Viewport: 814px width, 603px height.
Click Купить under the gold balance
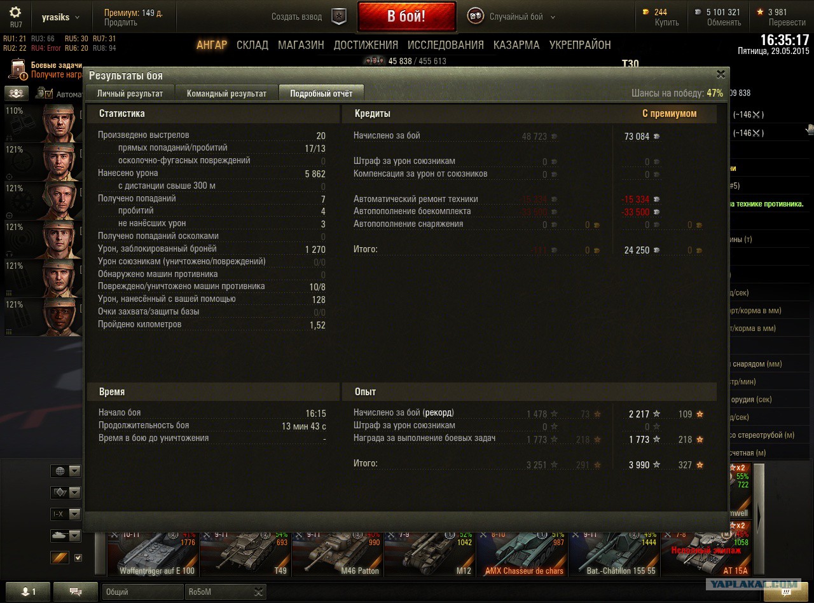click(x=667, y=23)
